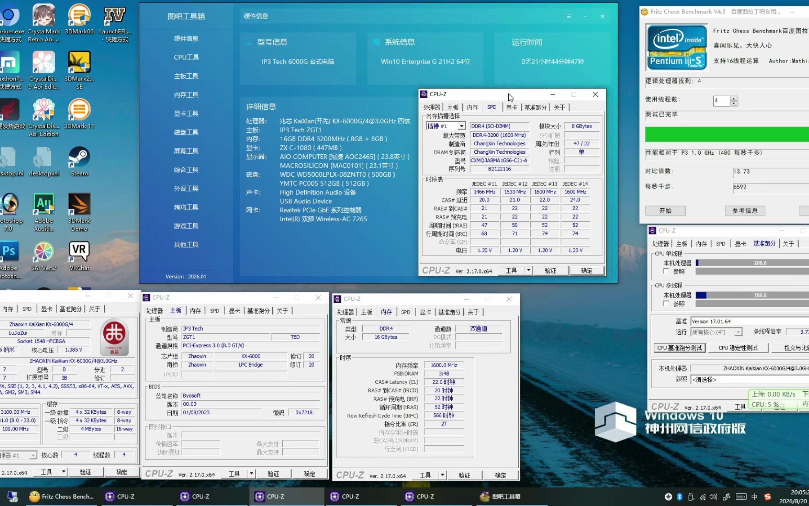Open SPD tab in the memory CPU-Z window
809x506 pixels.
(406, 312)
